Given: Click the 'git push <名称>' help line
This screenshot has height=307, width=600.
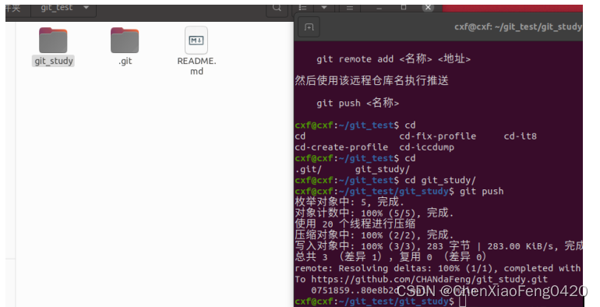Looking at the screenshot, I should click(x=358, y=103).
